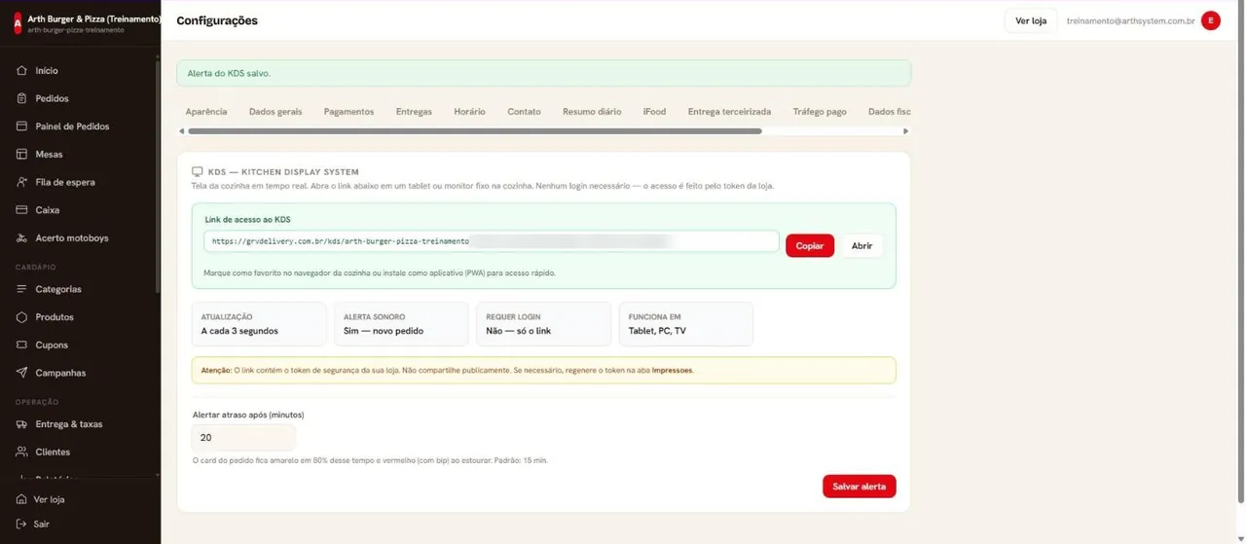Focus the Alertar atraso minutes field
Screen dimensions: 1246x544
(x=243, y=438)
